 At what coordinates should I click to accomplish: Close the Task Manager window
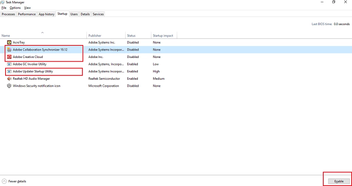pos(345,2)
